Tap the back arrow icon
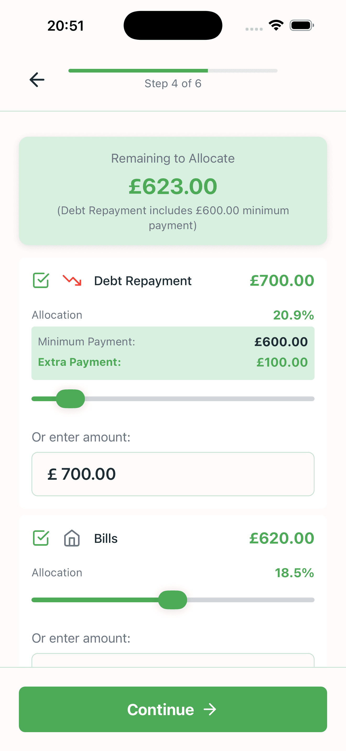346x751 pixels. click(x=37, y=80)
